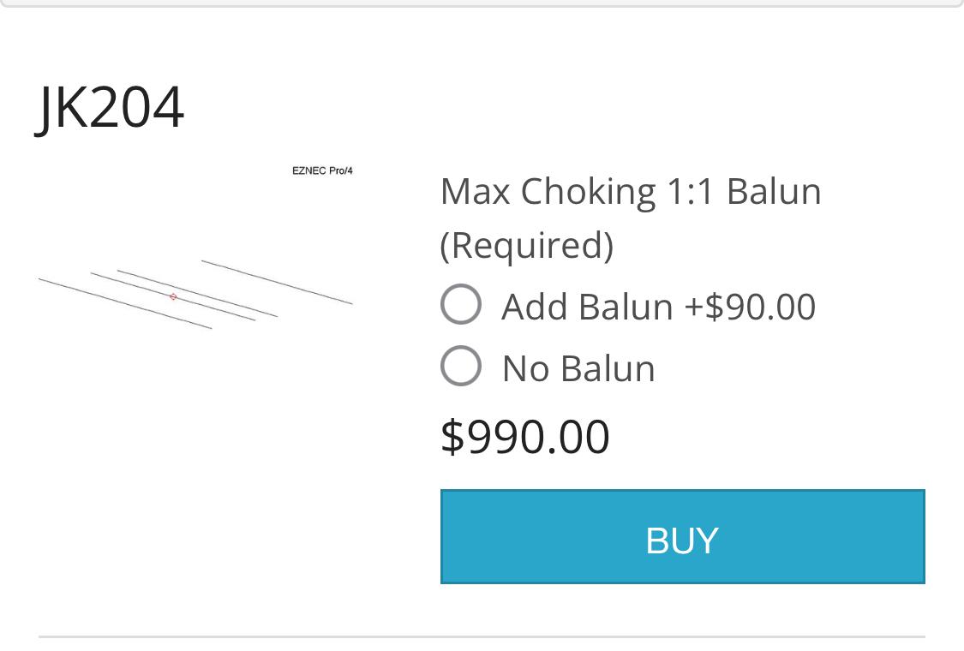
Task: Click the Add Balun label text
Action: (587, 306)
